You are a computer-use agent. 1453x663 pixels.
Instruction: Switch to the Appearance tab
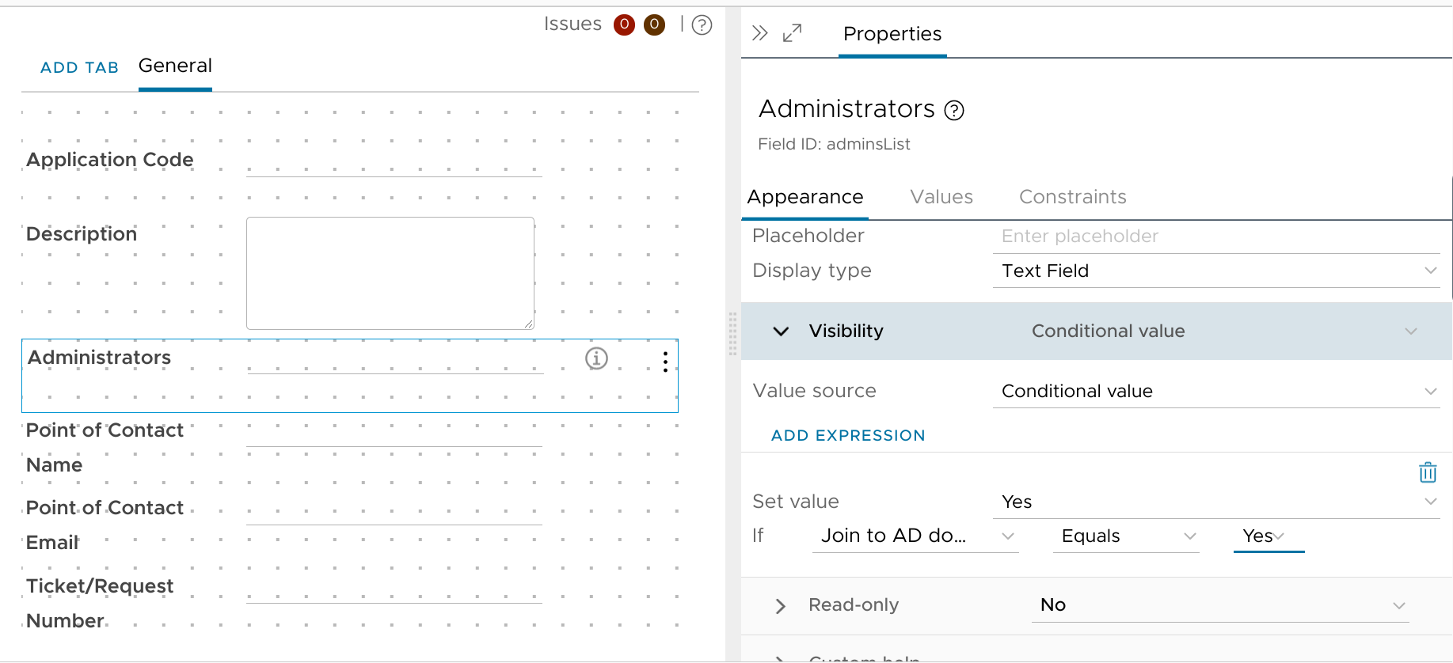click(805, 197)
